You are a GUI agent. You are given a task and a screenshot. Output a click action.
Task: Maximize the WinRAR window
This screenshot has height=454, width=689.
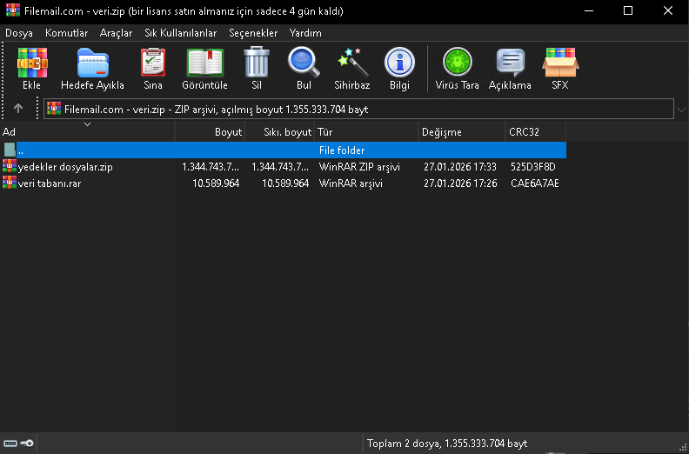pos(628,10)
